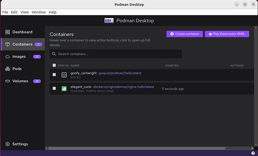Image resolution: width=258 pixels, height=156 pixels.
Task: Click the Volumes disk icon
Action: tap(7, 81)
